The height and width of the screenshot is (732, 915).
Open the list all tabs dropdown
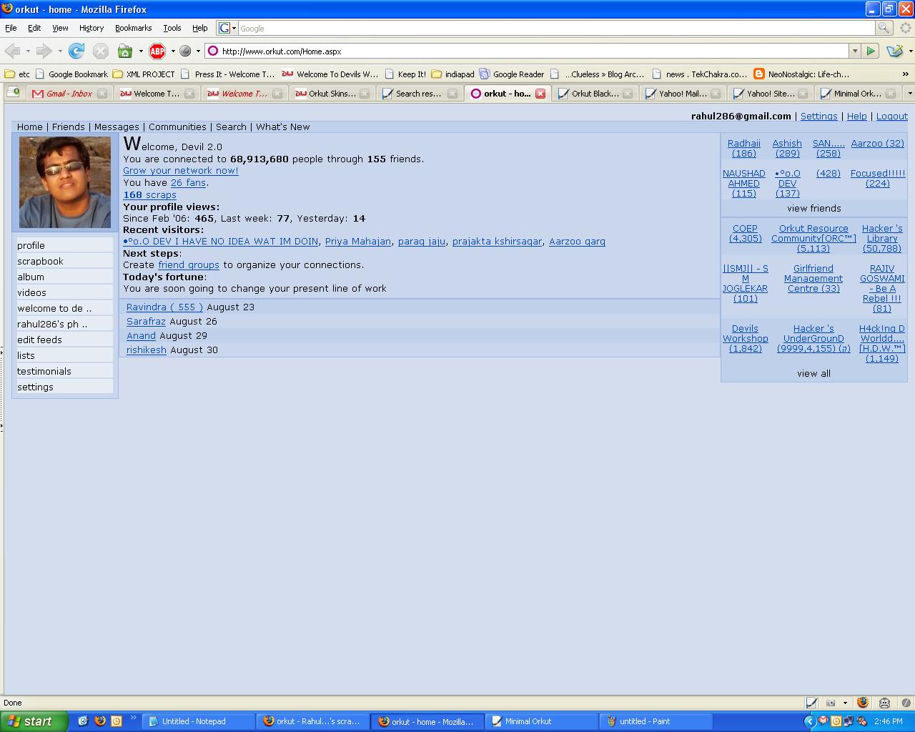click(909, 93)
